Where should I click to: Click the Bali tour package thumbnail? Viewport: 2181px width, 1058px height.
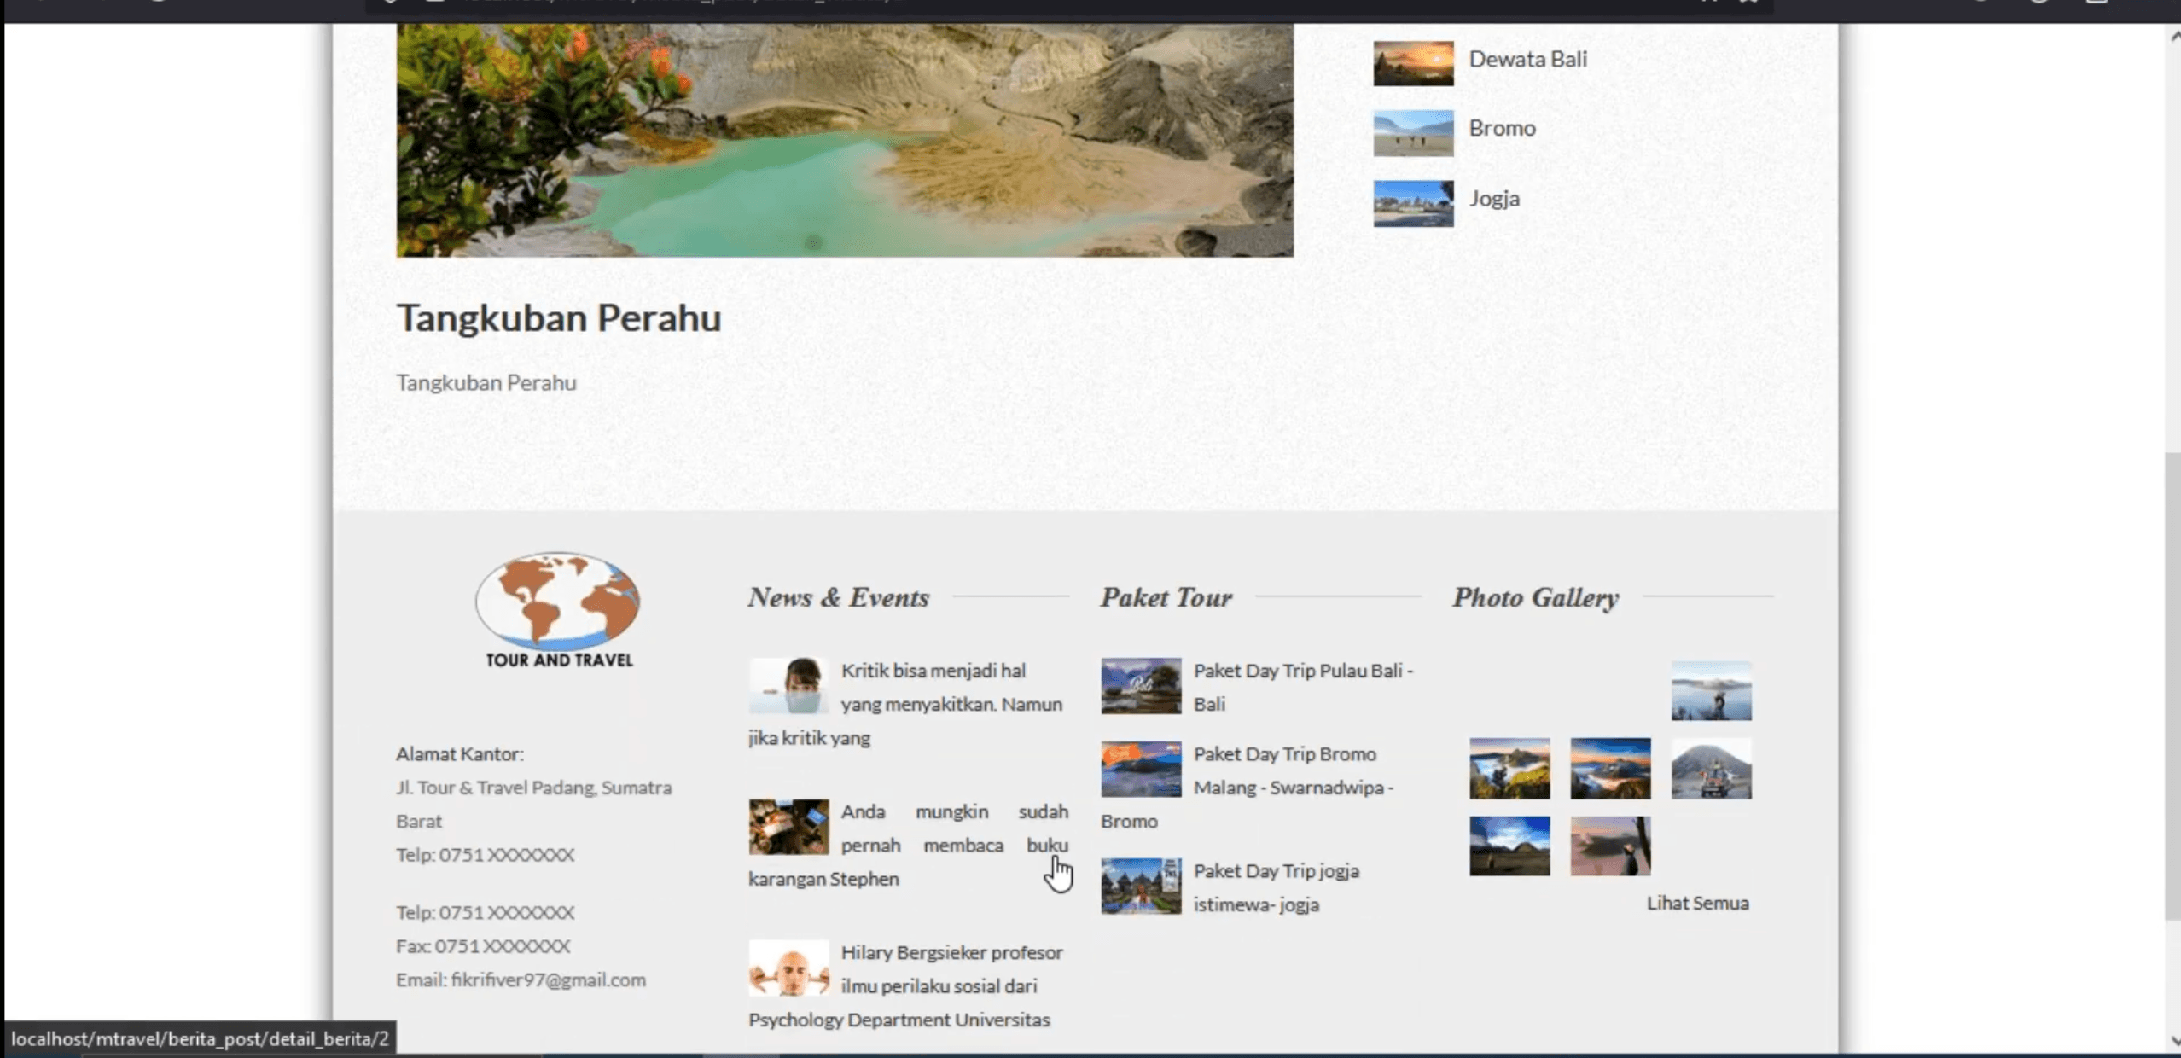(x=1141, y=685)
